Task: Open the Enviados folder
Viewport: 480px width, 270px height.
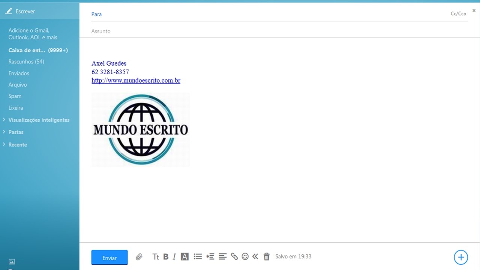Action: (x=19, y=73)
